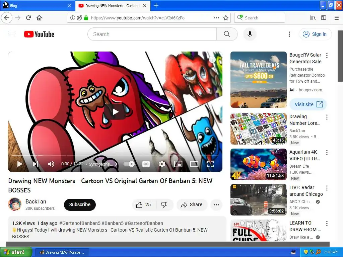This screenshot has height=257, width=343.
Task: Open page actions ellipsis in address bar
Action: pyautogui.click(x=216, y=18)
